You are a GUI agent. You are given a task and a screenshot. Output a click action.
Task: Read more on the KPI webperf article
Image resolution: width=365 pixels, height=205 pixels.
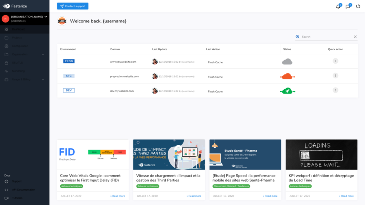pyautogui.click(x=346, y=196)
